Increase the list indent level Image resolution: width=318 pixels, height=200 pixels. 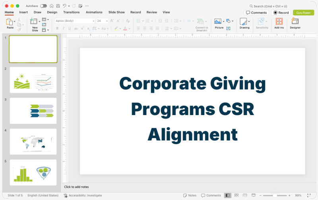167,21
